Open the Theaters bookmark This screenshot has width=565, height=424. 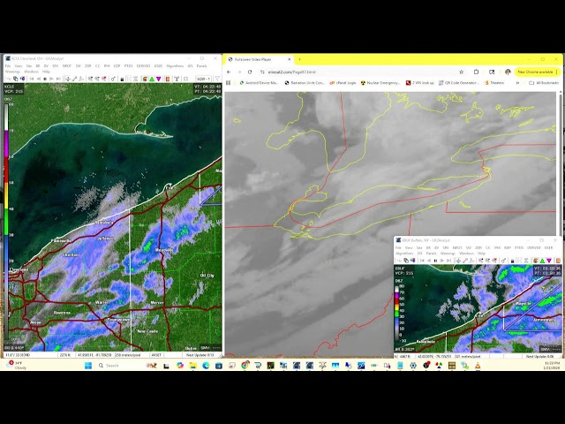(494, 82)
